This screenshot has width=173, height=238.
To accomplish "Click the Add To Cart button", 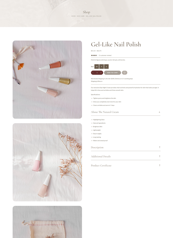I will pos(113,73).
